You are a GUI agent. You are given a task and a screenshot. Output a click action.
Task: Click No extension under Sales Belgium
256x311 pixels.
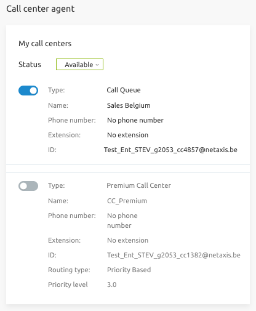(x=127, y=135)
